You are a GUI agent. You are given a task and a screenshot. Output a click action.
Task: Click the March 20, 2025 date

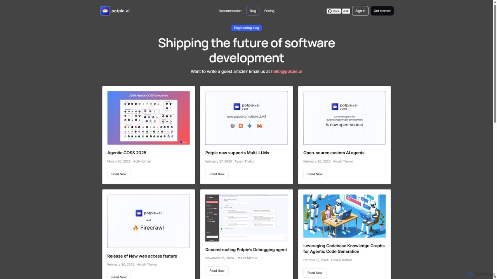pyautogui.click(x=119, y=161)
